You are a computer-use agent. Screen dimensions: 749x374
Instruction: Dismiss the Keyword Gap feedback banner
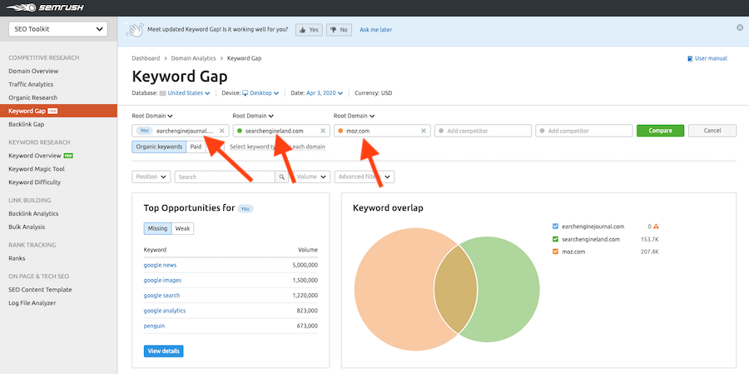coord(740,27)
